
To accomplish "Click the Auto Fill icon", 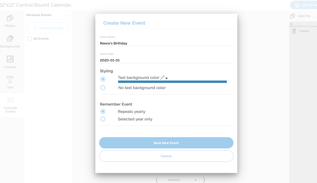I will (x=292, y=15).
